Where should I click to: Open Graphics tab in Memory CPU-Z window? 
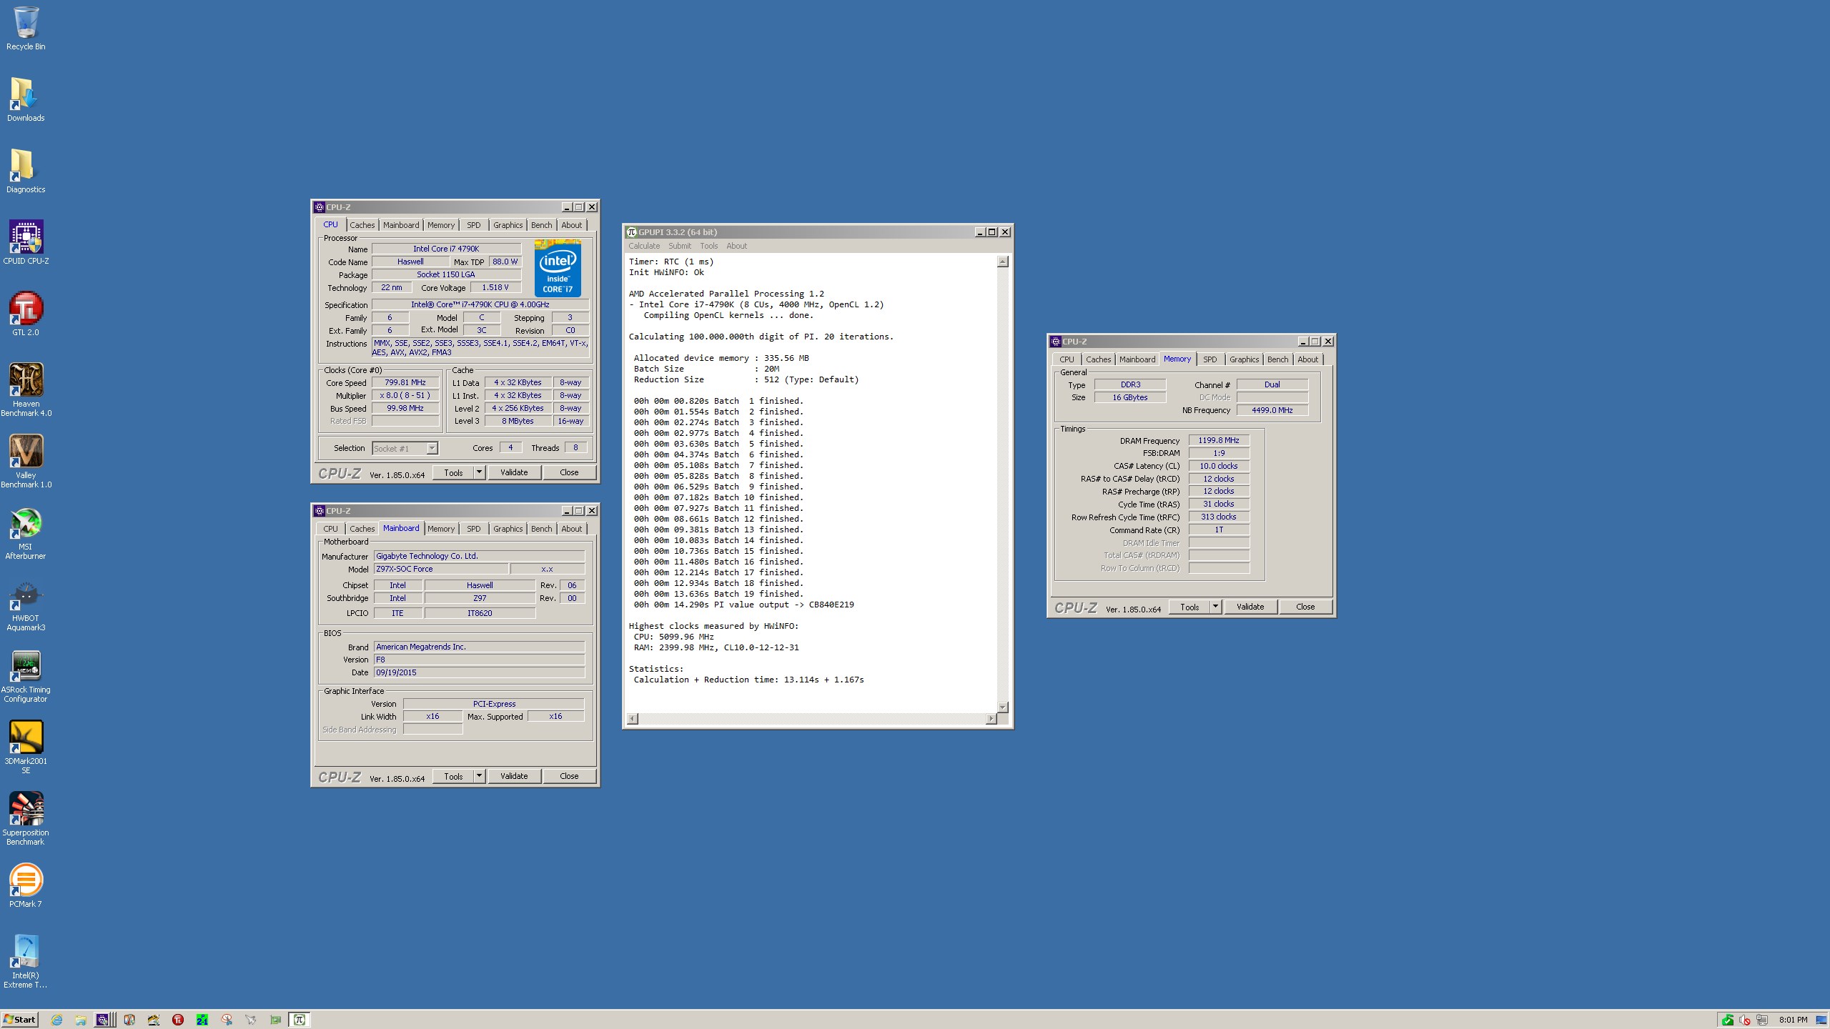[1244, 359]
